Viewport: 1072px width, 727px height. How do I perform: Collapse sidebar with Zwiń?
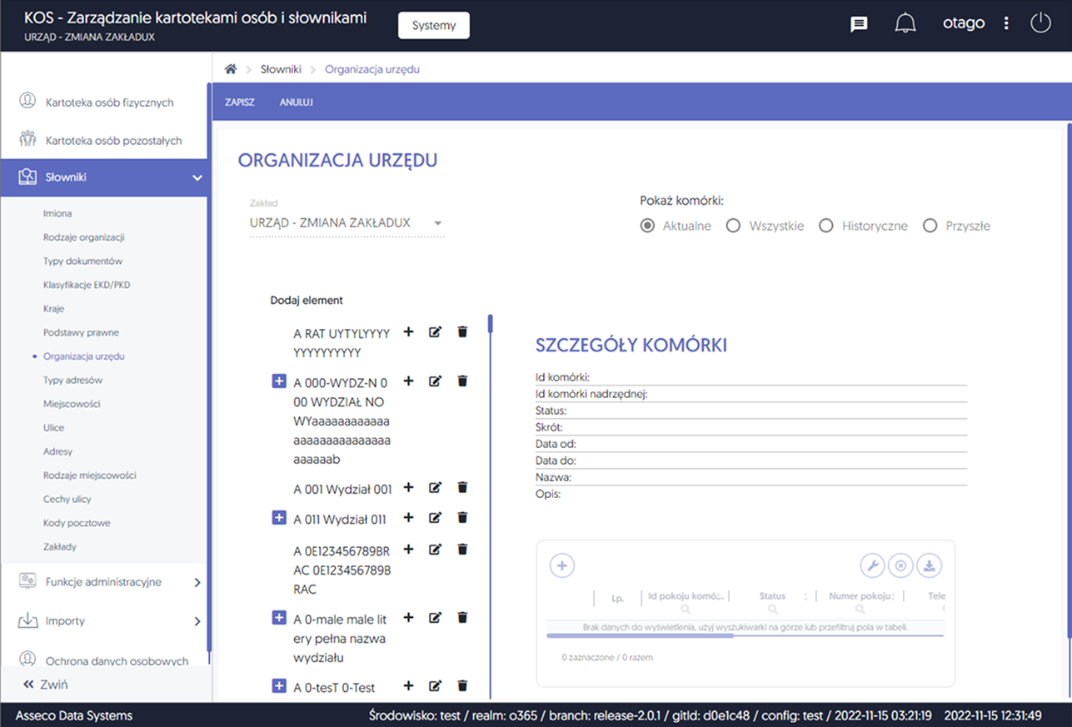point(45,685)
